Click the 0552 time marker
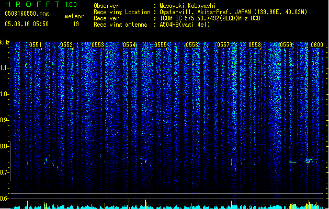This screenshot has height=209, width=329. pyautogui.click(x=66, y=45)
